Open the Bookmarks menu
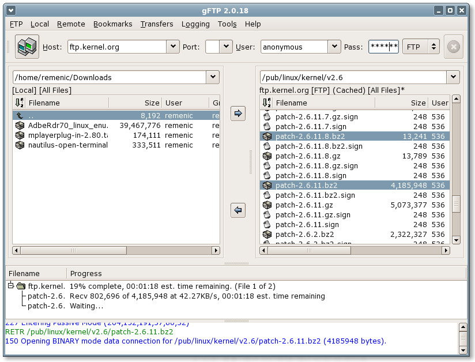475x362 pixels. (x=112, y=24)
